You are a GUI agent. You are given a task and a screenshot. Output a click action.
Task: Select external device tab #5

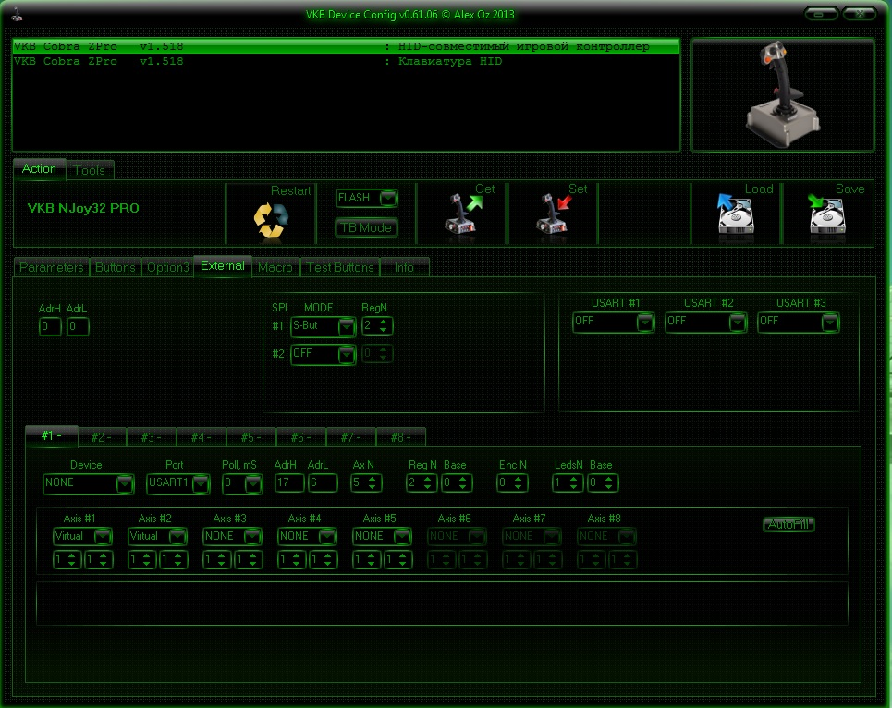[x=250, y=437]
